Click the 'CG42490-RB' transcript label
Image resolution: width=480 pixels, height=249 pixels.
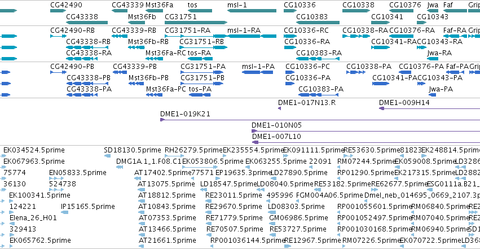pos(72,30)
